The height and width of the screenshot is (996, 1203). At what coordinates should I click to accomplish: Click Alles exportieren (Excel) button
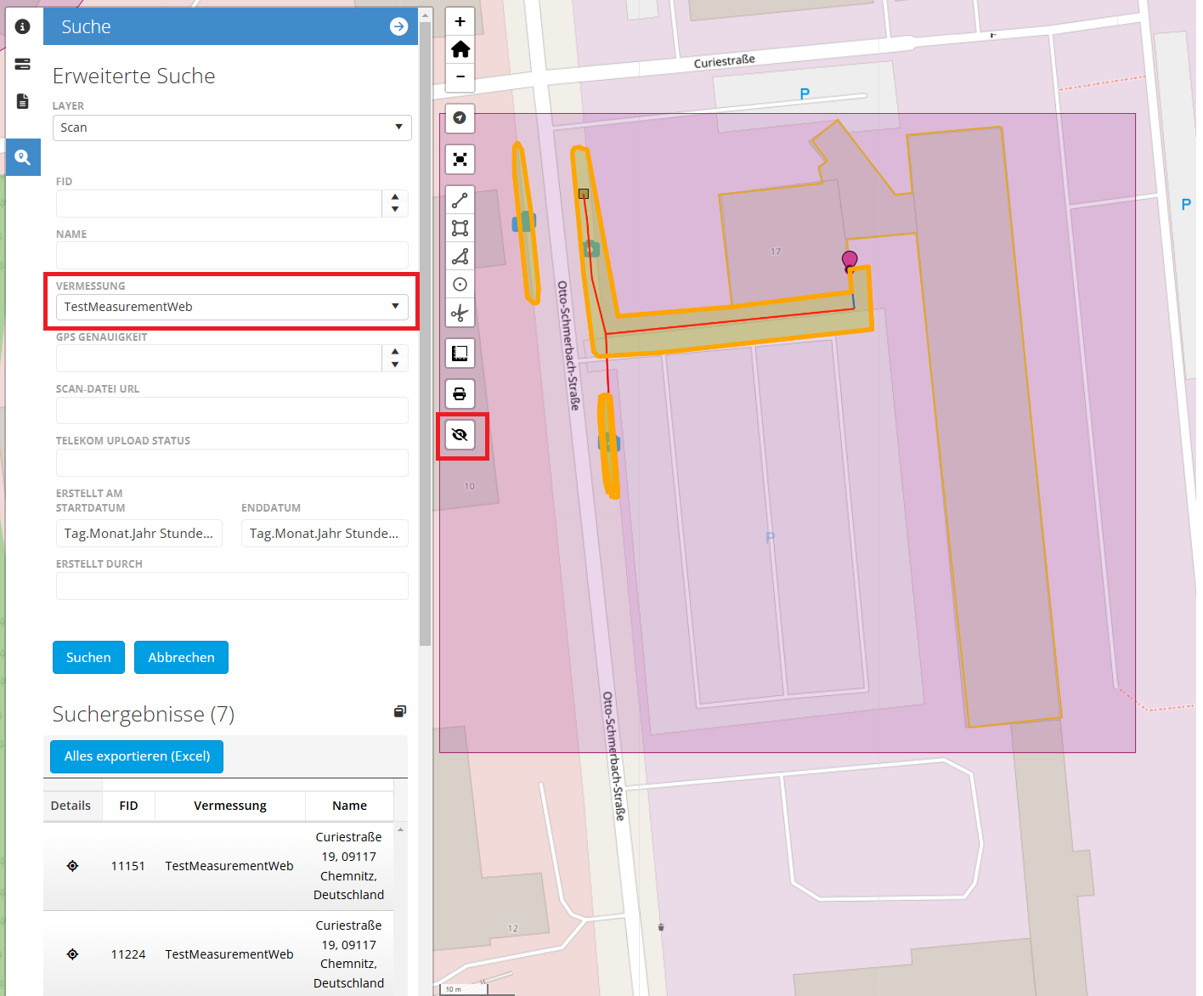pos(137,756)
